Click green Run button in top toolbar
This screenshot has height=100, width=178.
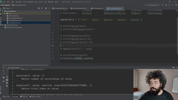(x=163, y=5)
